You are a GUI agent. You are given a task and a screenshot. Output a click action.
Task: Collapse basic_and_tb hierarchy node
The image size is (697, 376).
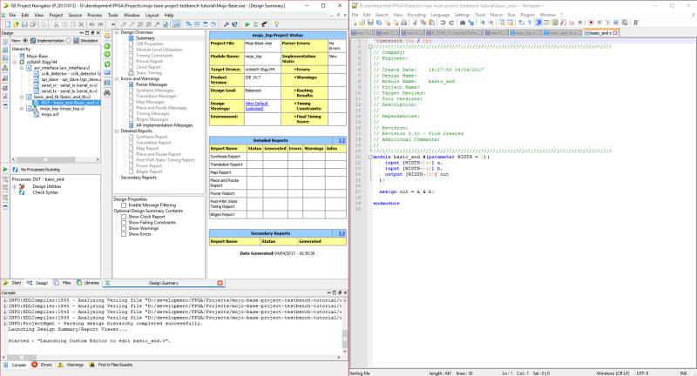pos(22,97)
